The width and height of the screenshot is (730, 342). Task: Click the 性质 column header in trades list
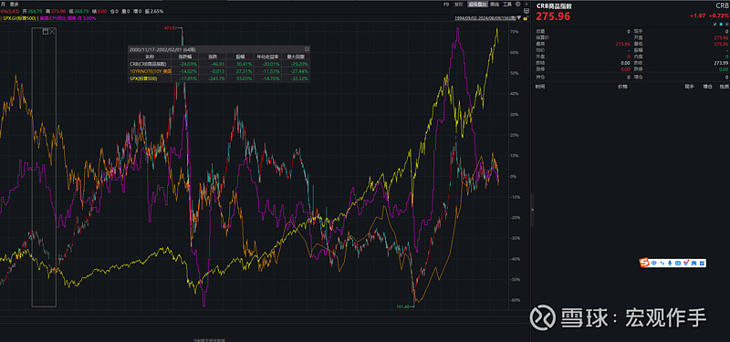pyautogui.click(x=724, y=86)
